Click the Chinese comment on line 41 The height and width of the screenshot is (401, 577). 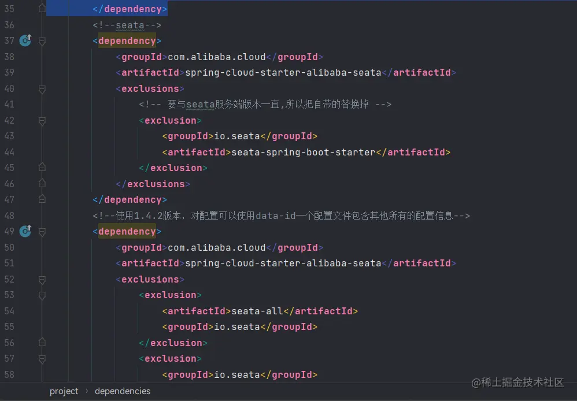(x=265, y=105)
